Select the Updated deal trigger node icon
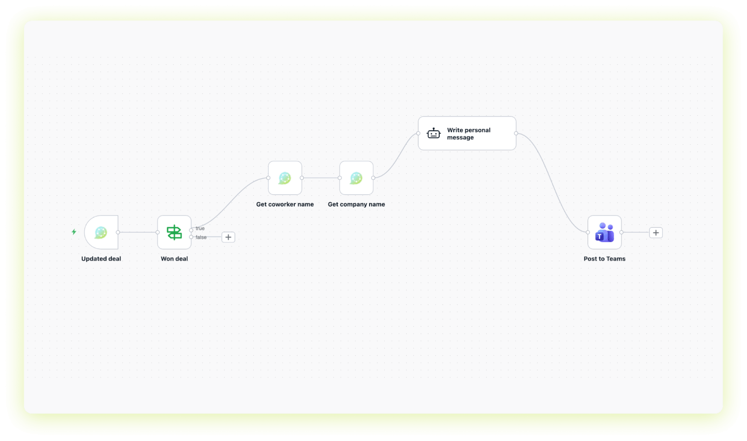747x441 pixels. pos(101,233)
